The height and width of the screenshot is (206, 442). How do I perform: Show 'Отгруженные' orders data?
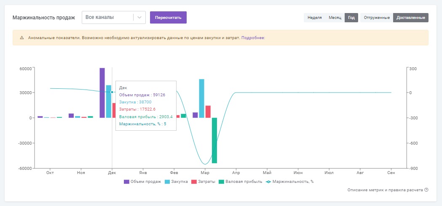pyautogui.click(x=376, y=18)
